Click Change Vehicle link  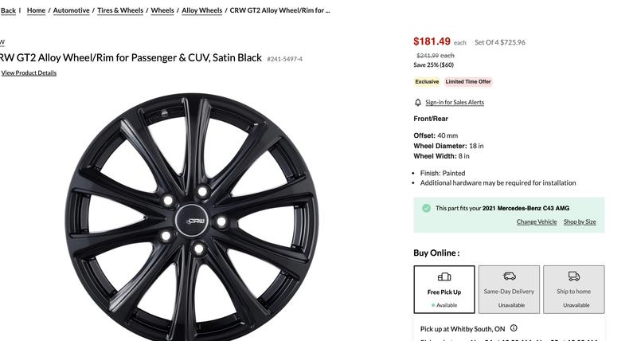coord(537,221)
